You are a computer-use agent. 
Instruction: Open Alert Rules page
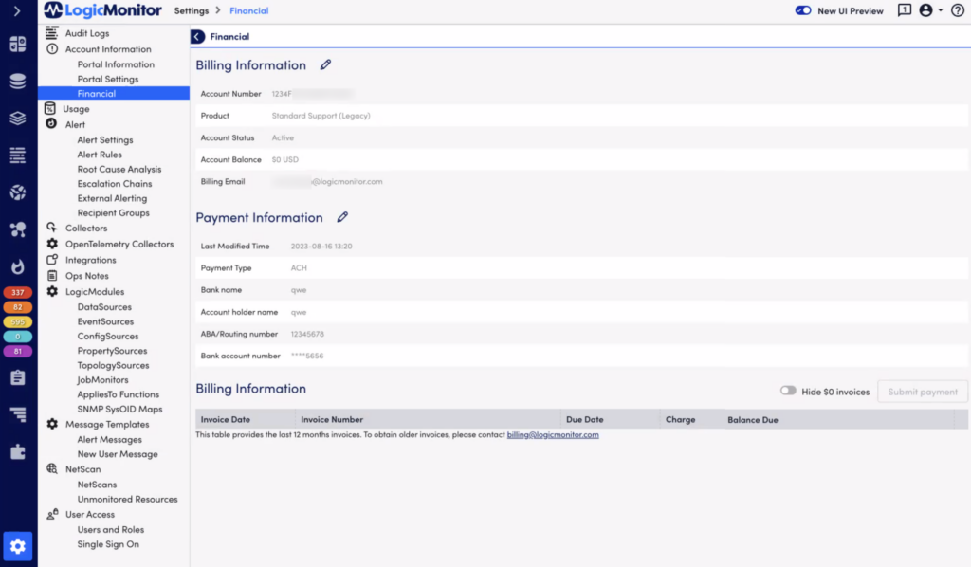point(100,155)
